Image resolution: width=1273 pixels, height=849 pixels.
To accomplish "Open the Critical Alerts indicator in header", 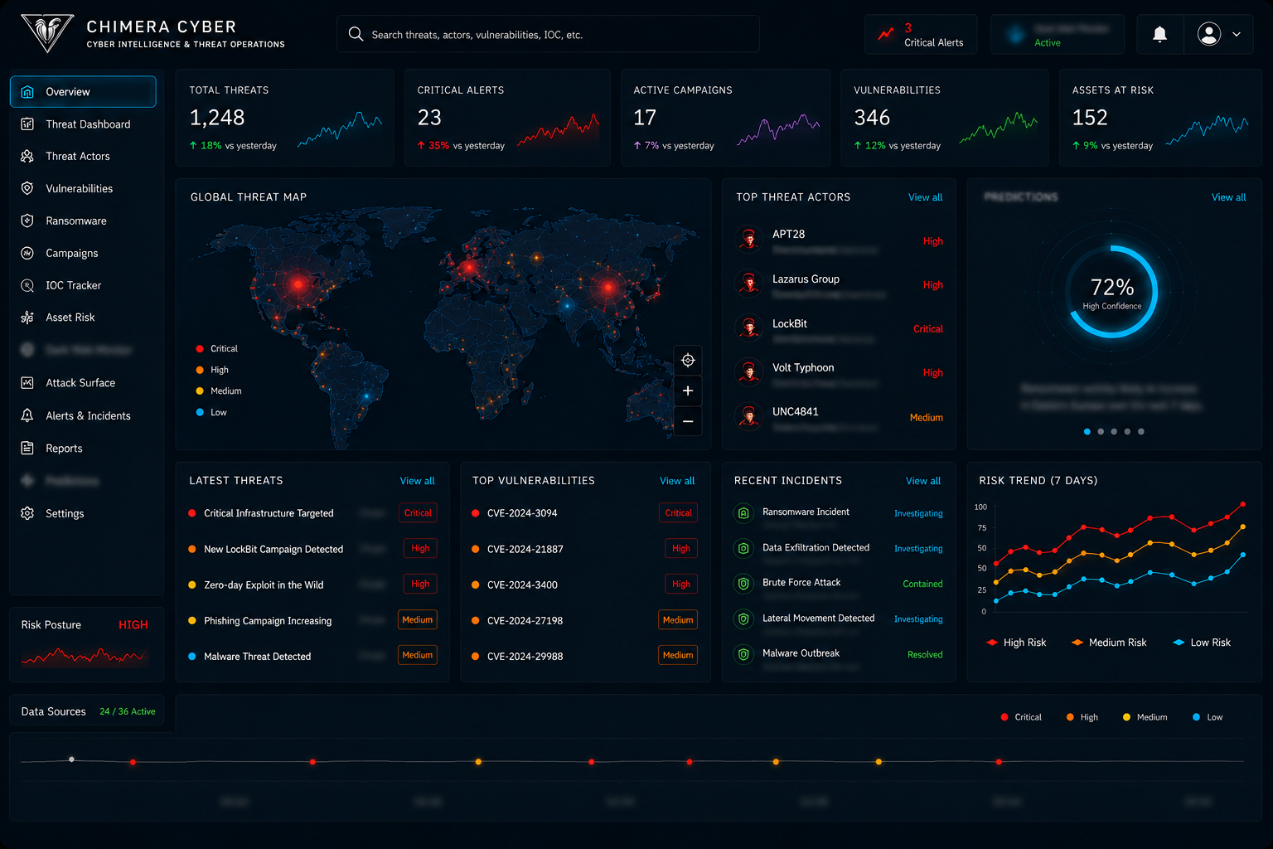I will tap(921, 35).
